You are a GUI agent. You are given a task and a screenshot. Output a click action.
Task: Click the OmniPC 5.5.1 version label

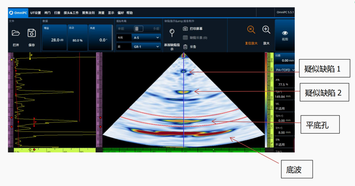click(285, 12)
